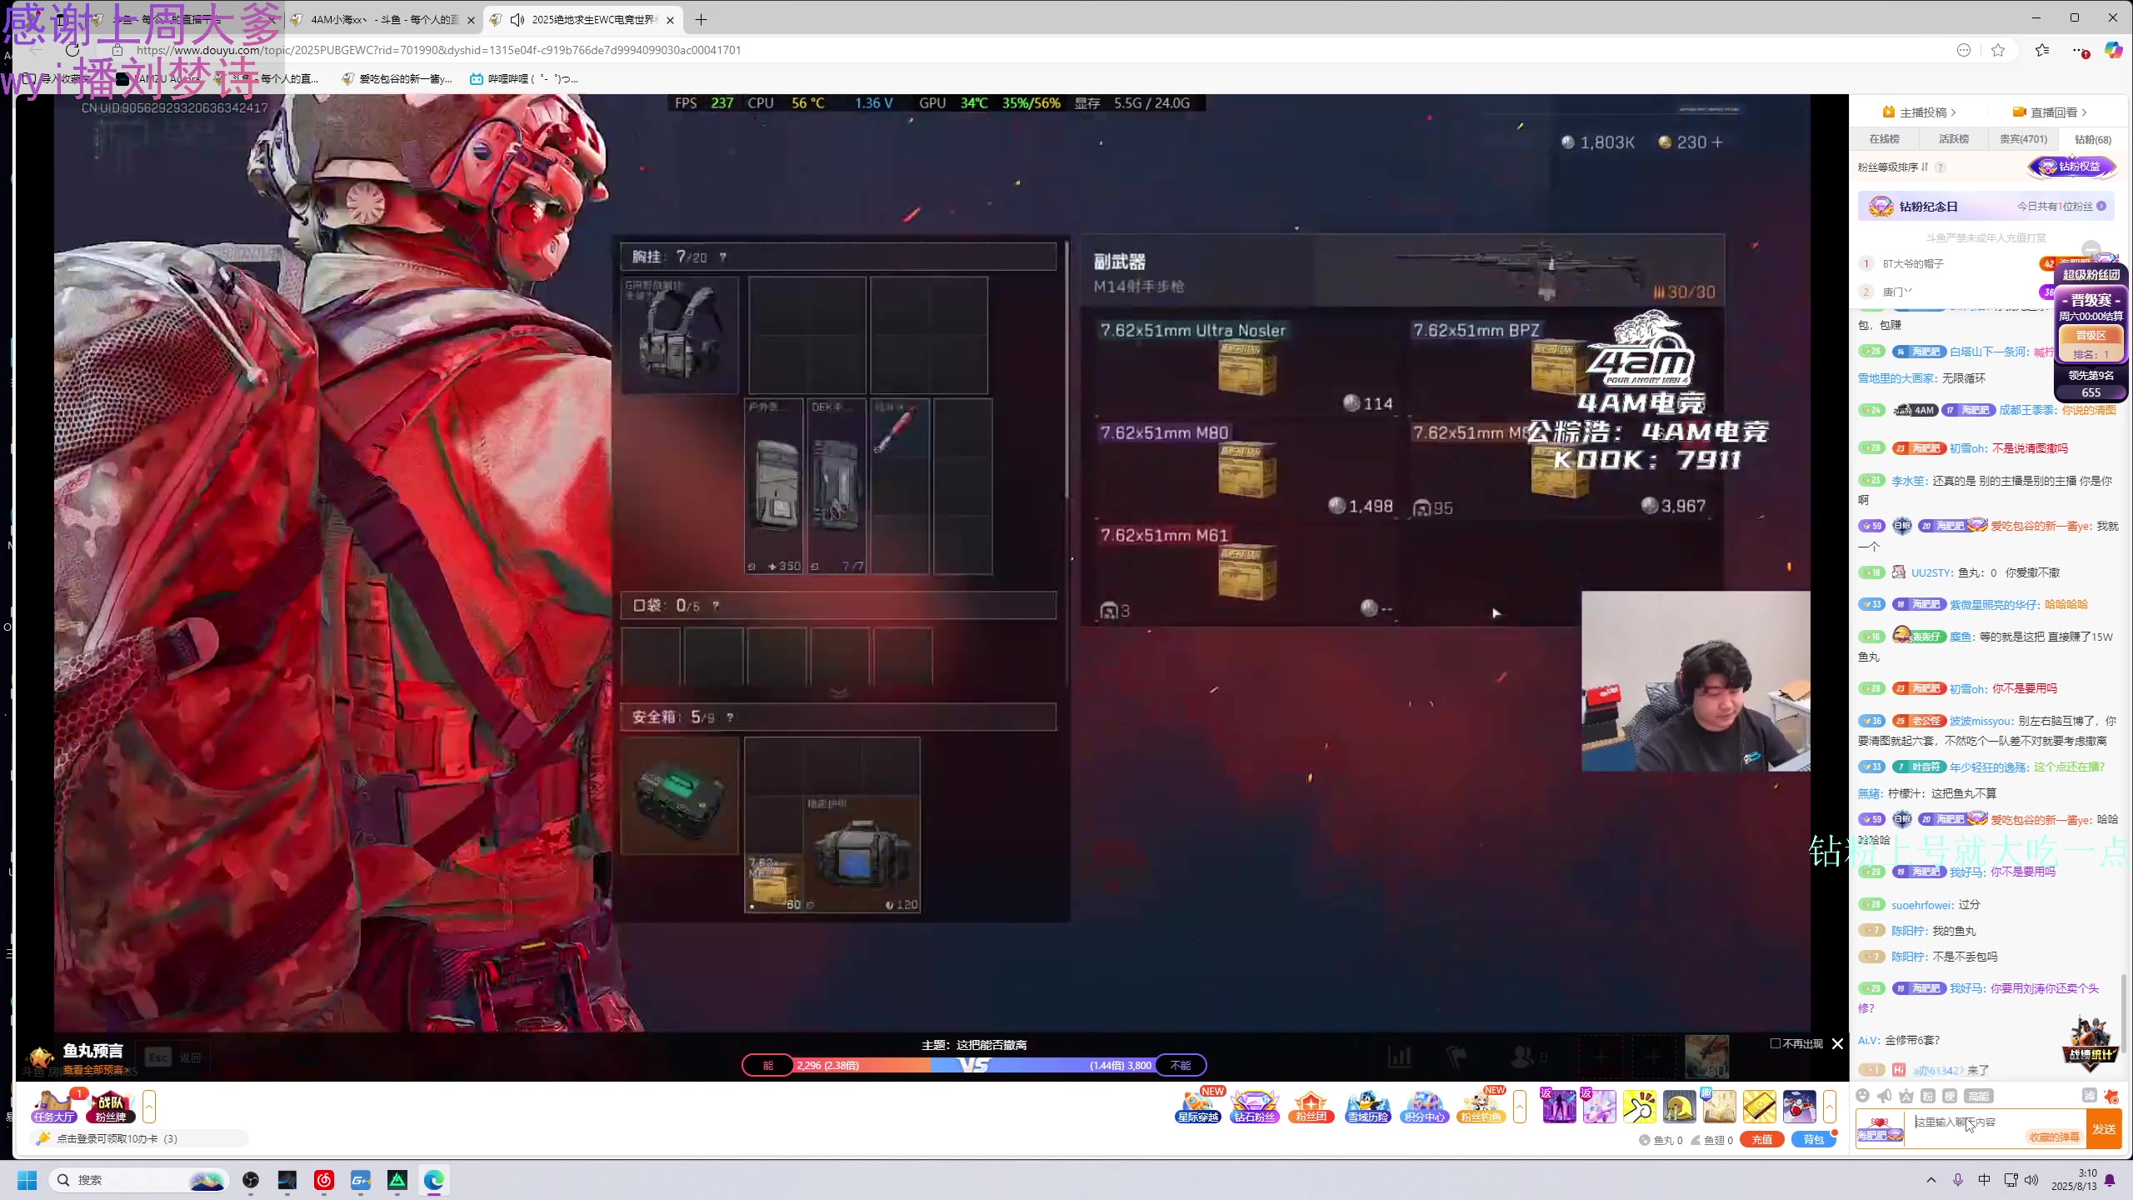The width and height of the screenshot is (2133, 1200).
Task: Click the crown icon in chat toolbar
Action: coord(1906,1096)
